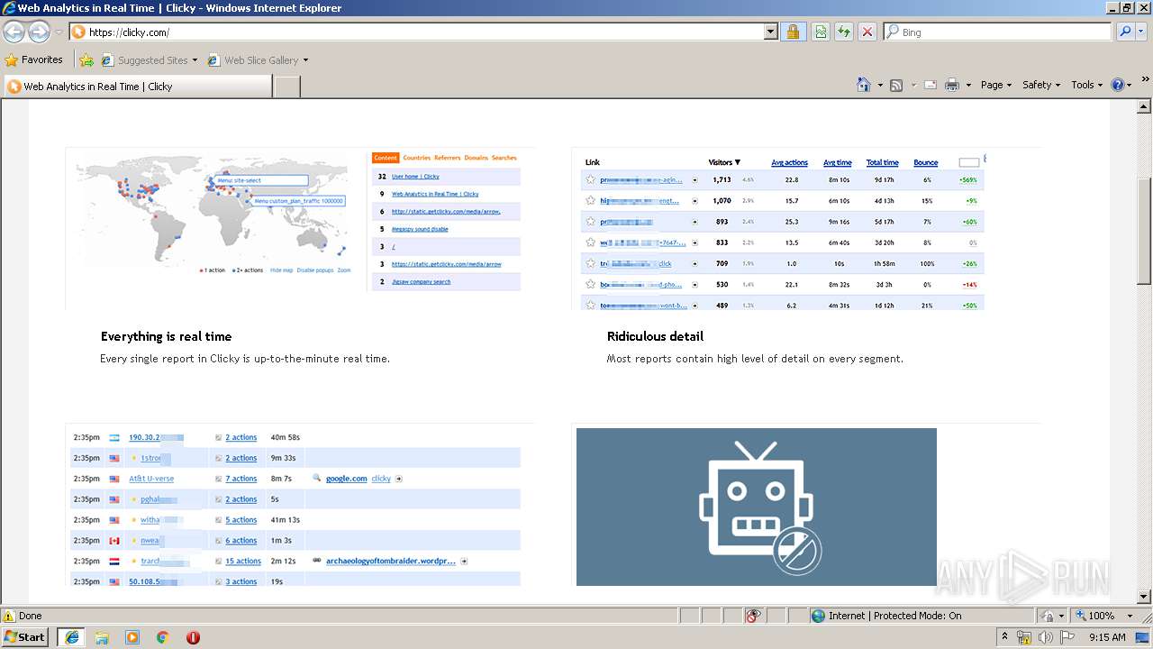Click Internet Protected Mode zone indicator
Screen dimensions: 1153x649
[x=886, y=616]
